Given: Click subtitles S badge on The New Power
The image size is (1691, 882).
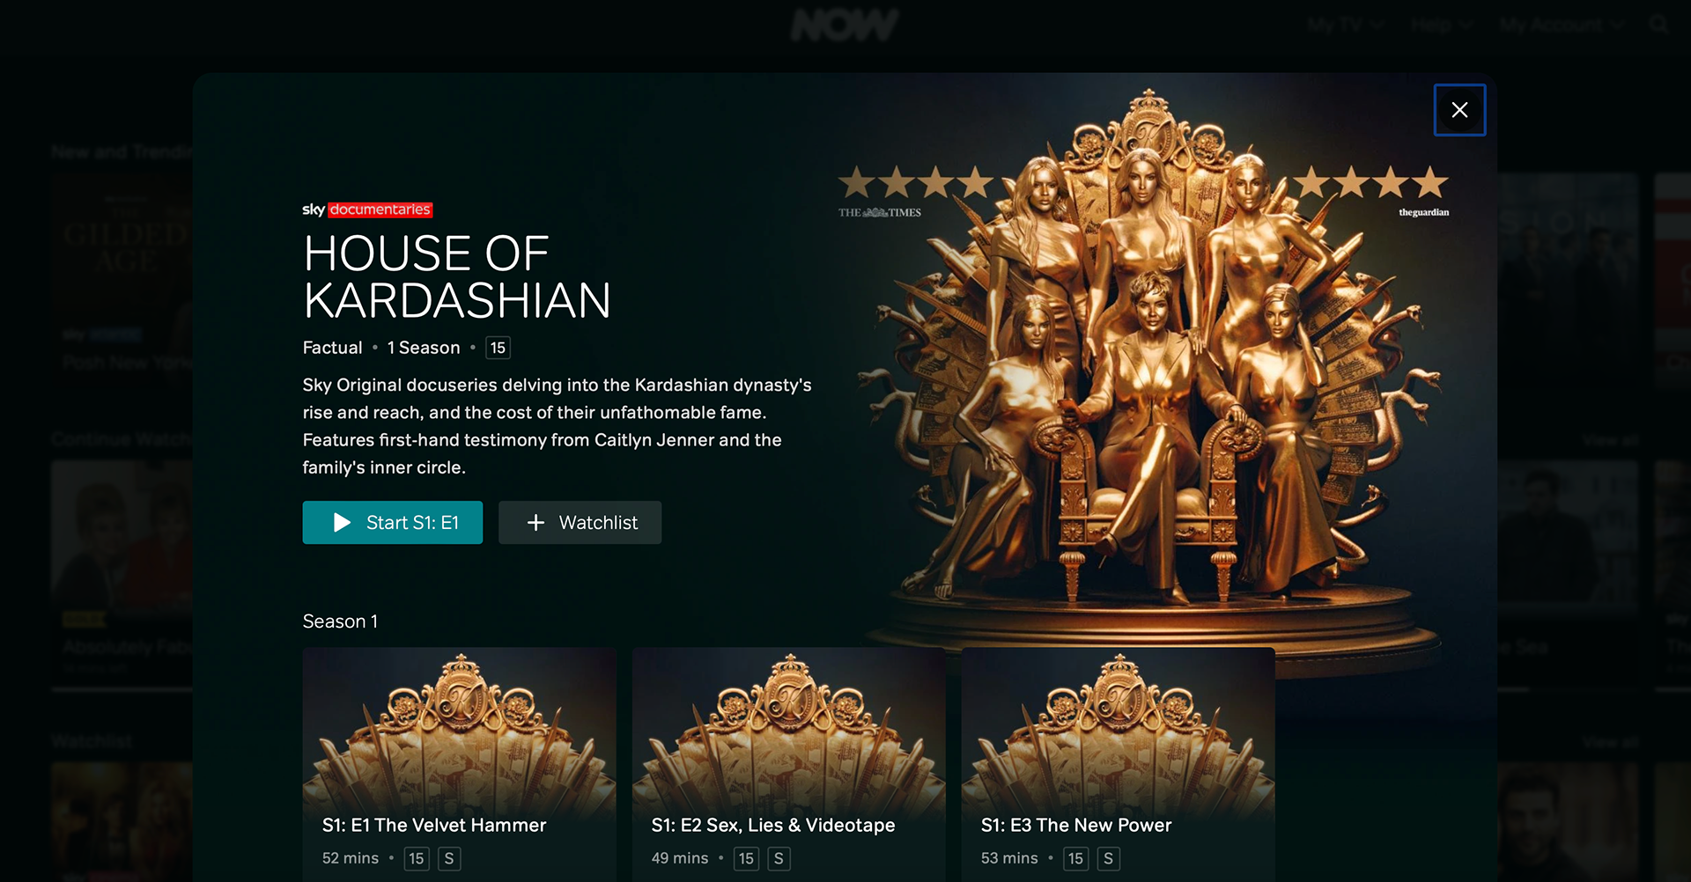Looking at the screenshot, I should point(1108,858).
